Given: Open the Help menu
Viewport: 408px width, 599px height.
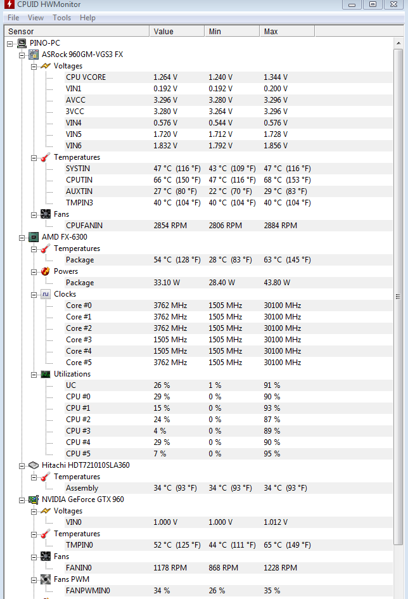Looking at the screenshot, I should [x=87, y=18].
